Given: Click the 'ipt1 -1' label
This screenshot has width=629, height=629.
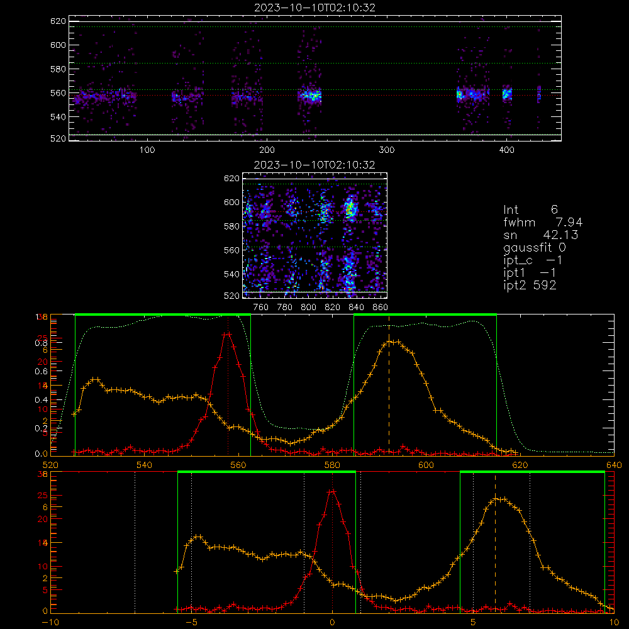Looking at the screenshot, I should point(530,273).
